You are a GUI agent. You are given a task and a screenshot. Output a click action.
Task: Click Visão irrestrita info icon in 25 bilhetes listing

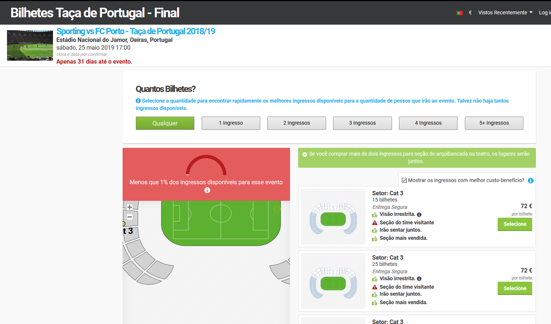pos(419,279)
